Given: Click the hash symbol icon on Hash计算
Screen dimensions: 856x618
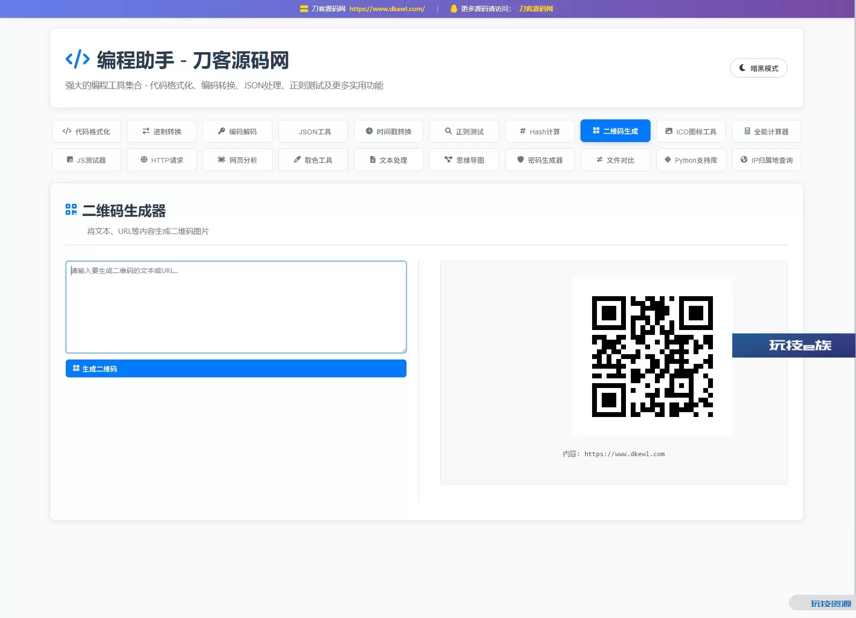Looking at the screenshot, I should (522, 131).
